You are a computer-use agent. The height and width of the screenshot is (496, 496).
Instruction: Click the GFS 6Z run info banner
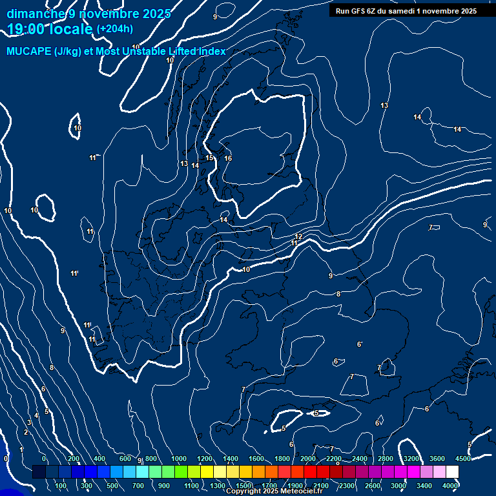coord(406,10)
